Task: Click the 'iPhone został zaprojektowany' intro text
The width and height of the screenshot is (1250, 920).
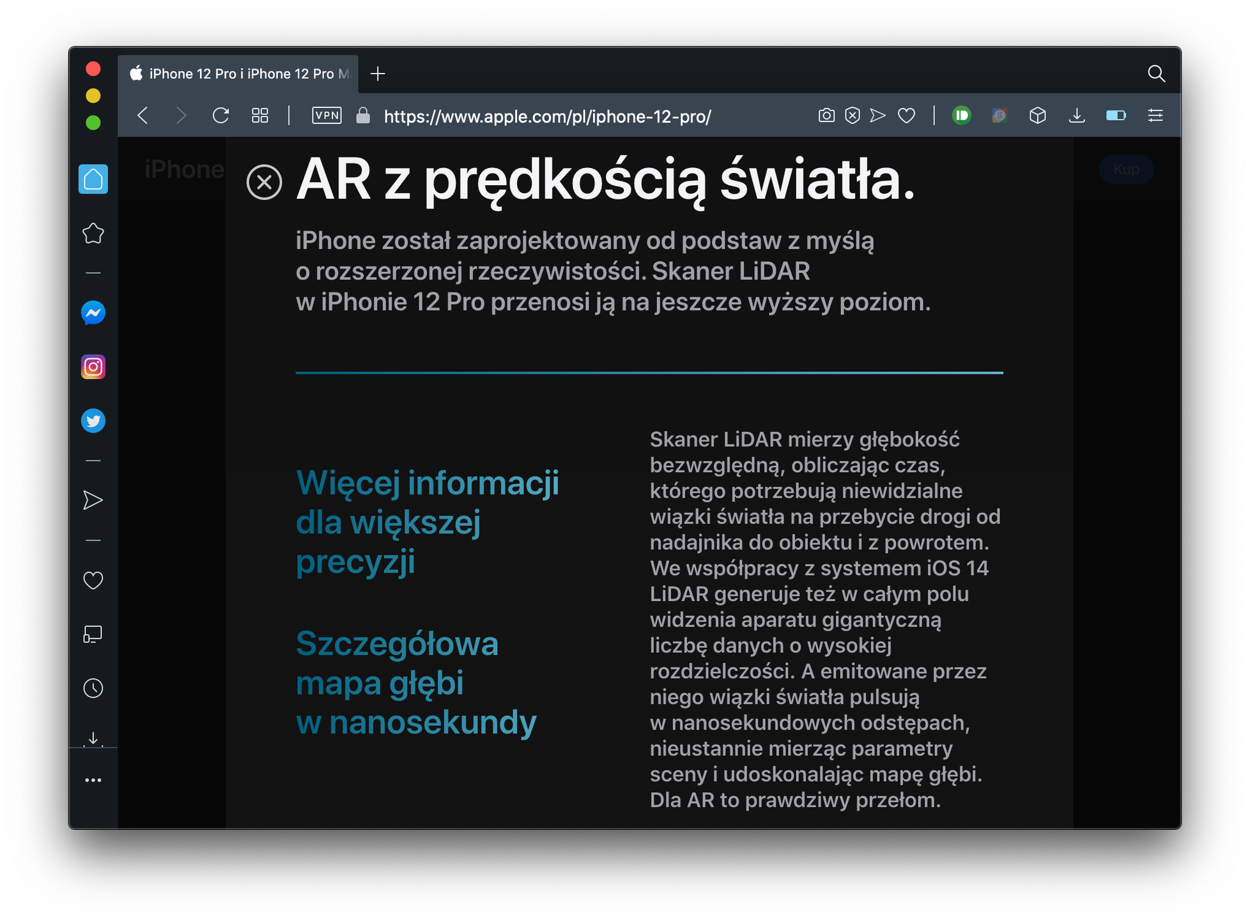Action: tap(613, 272)
